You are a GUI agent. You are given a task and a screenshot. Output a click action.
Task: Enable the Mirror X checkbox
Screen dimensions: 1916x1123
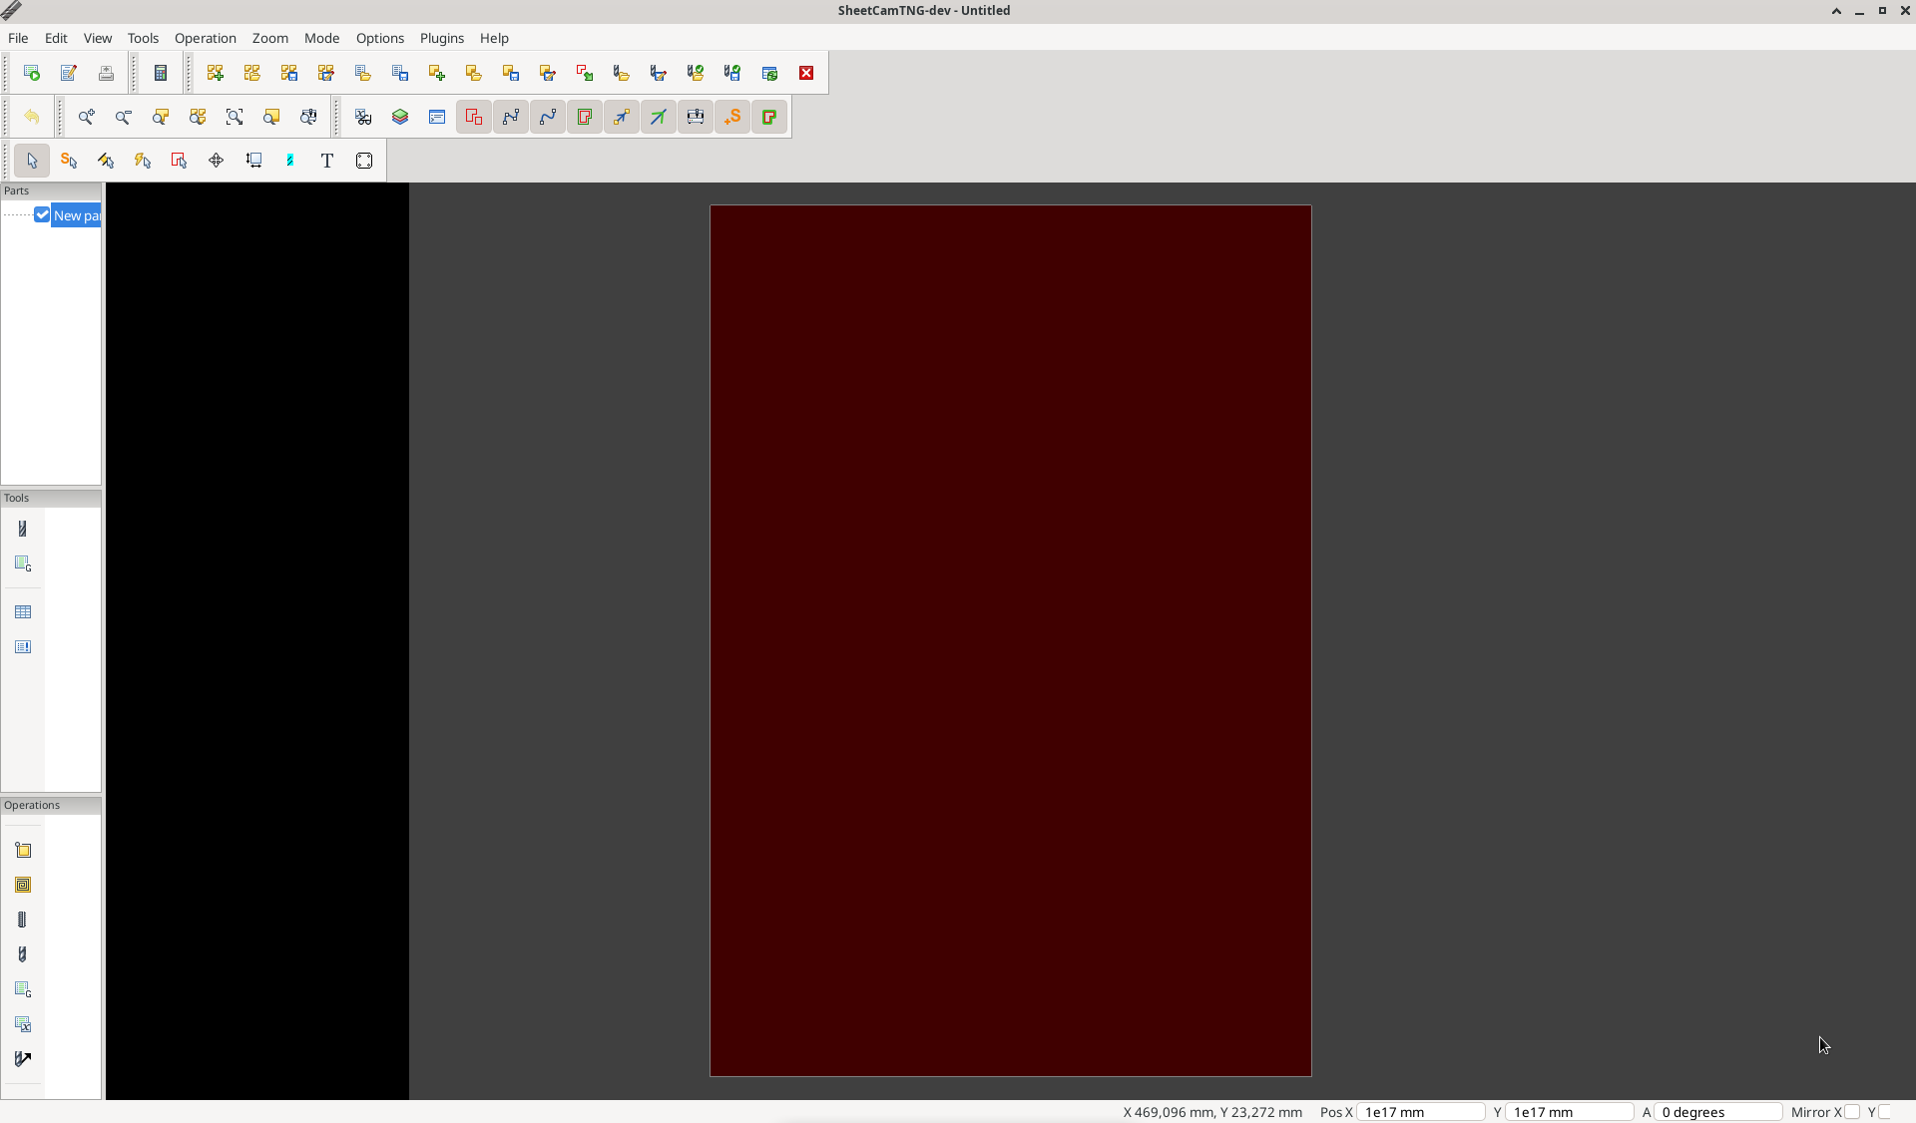click(x=1852, y=1112)
